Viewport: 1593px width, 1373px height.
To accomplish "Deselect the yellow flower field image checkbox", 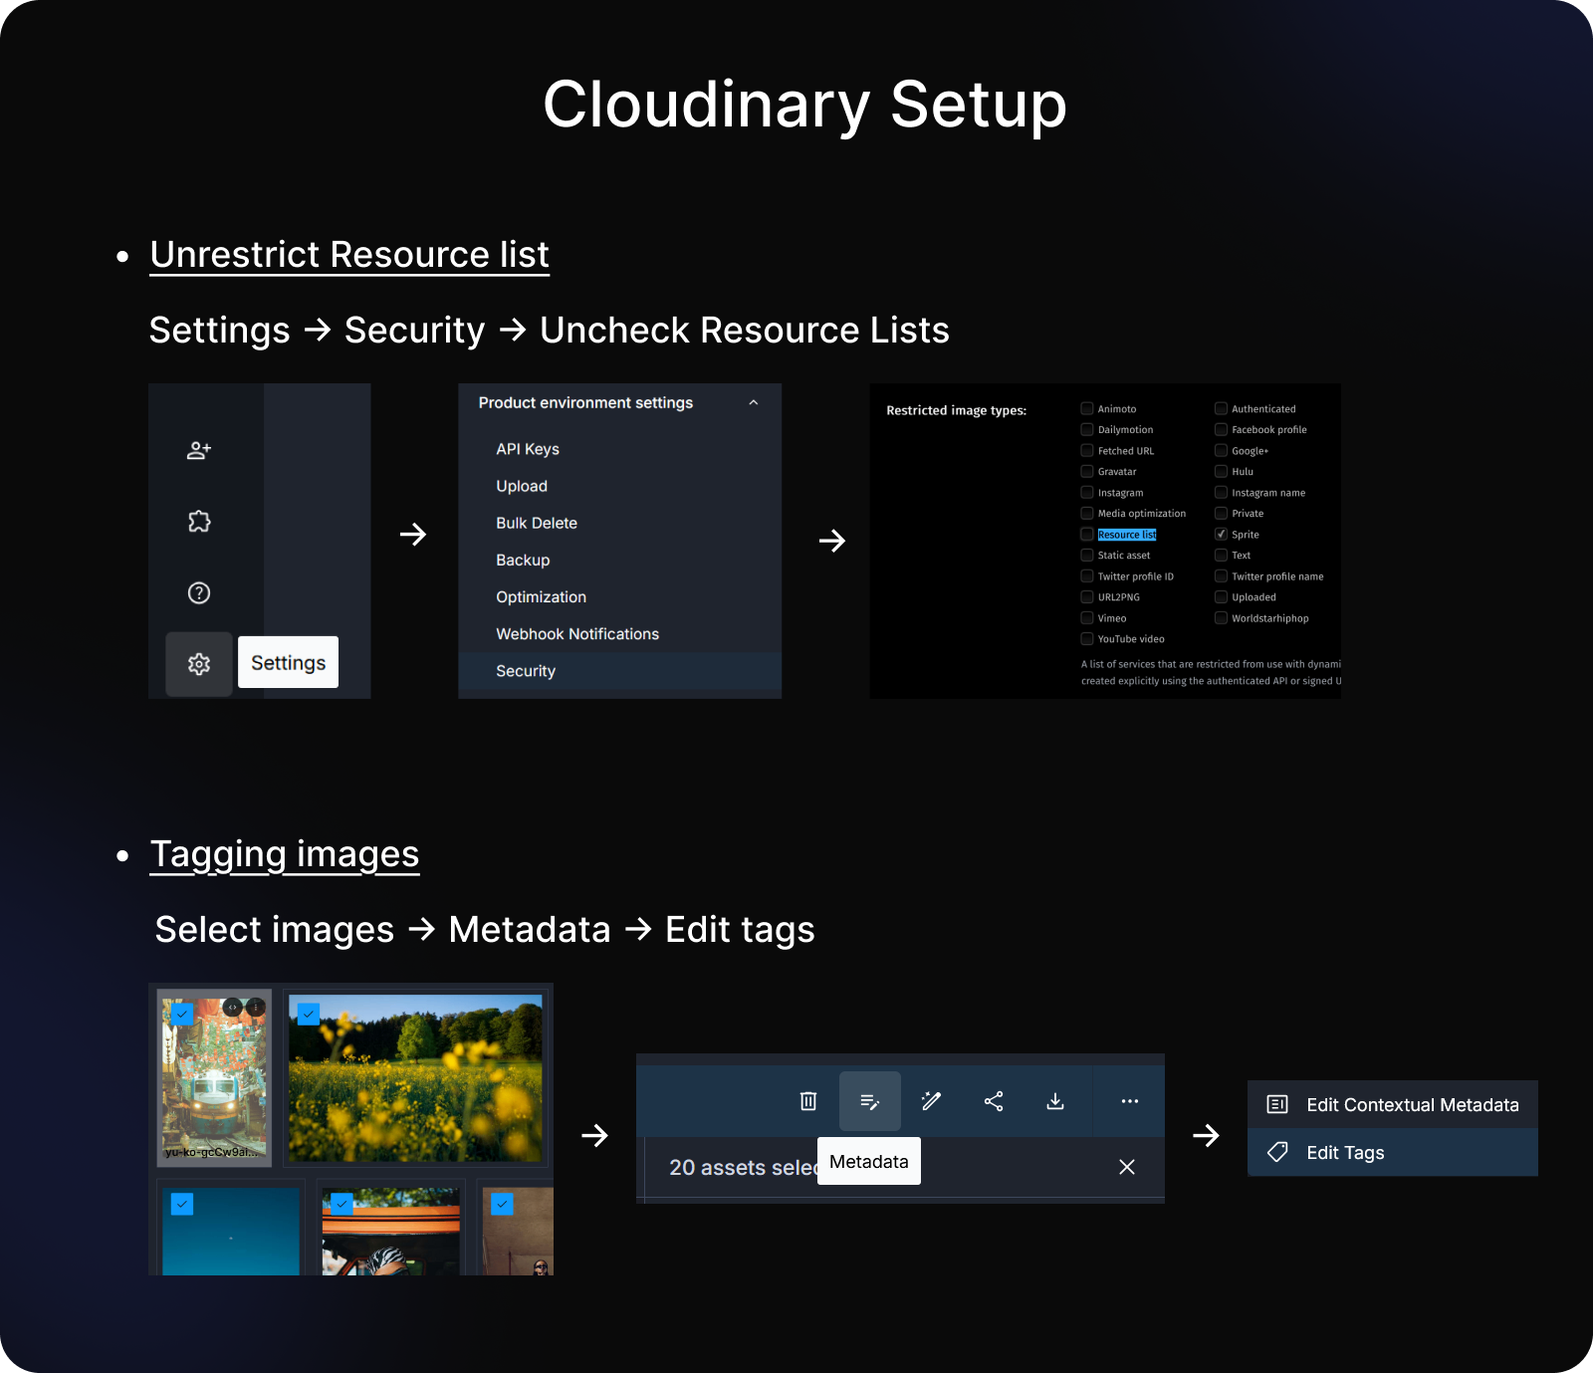I will pos(309,1014).
